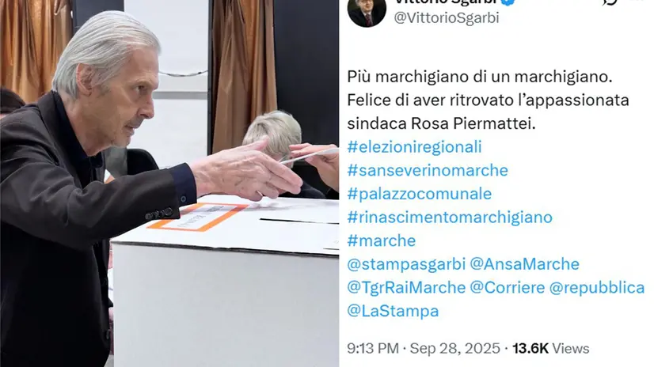The height and width of the screenshot is (367, 654).
Task: Click the 9:13 PM Sep 28, 2025 timestamp
Action: (424, 348)
